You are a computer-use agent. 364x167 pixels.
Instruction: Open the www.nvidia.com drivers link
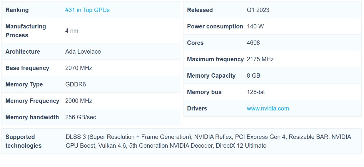pyautogui.click(x=268, y=108)
